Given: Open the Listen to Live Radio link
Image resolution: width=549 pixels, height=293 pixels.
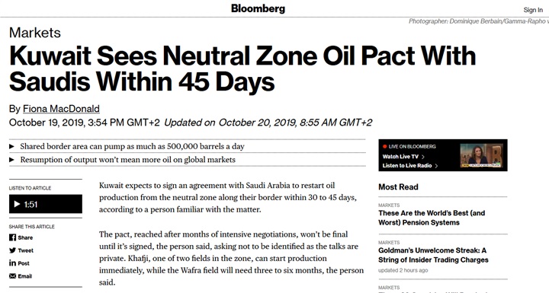Looking at the screenshot, I should [x=407, y=166].
